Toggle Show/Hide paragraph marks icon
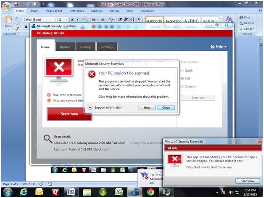The image size is (264, 198). [x=139, y=19]
